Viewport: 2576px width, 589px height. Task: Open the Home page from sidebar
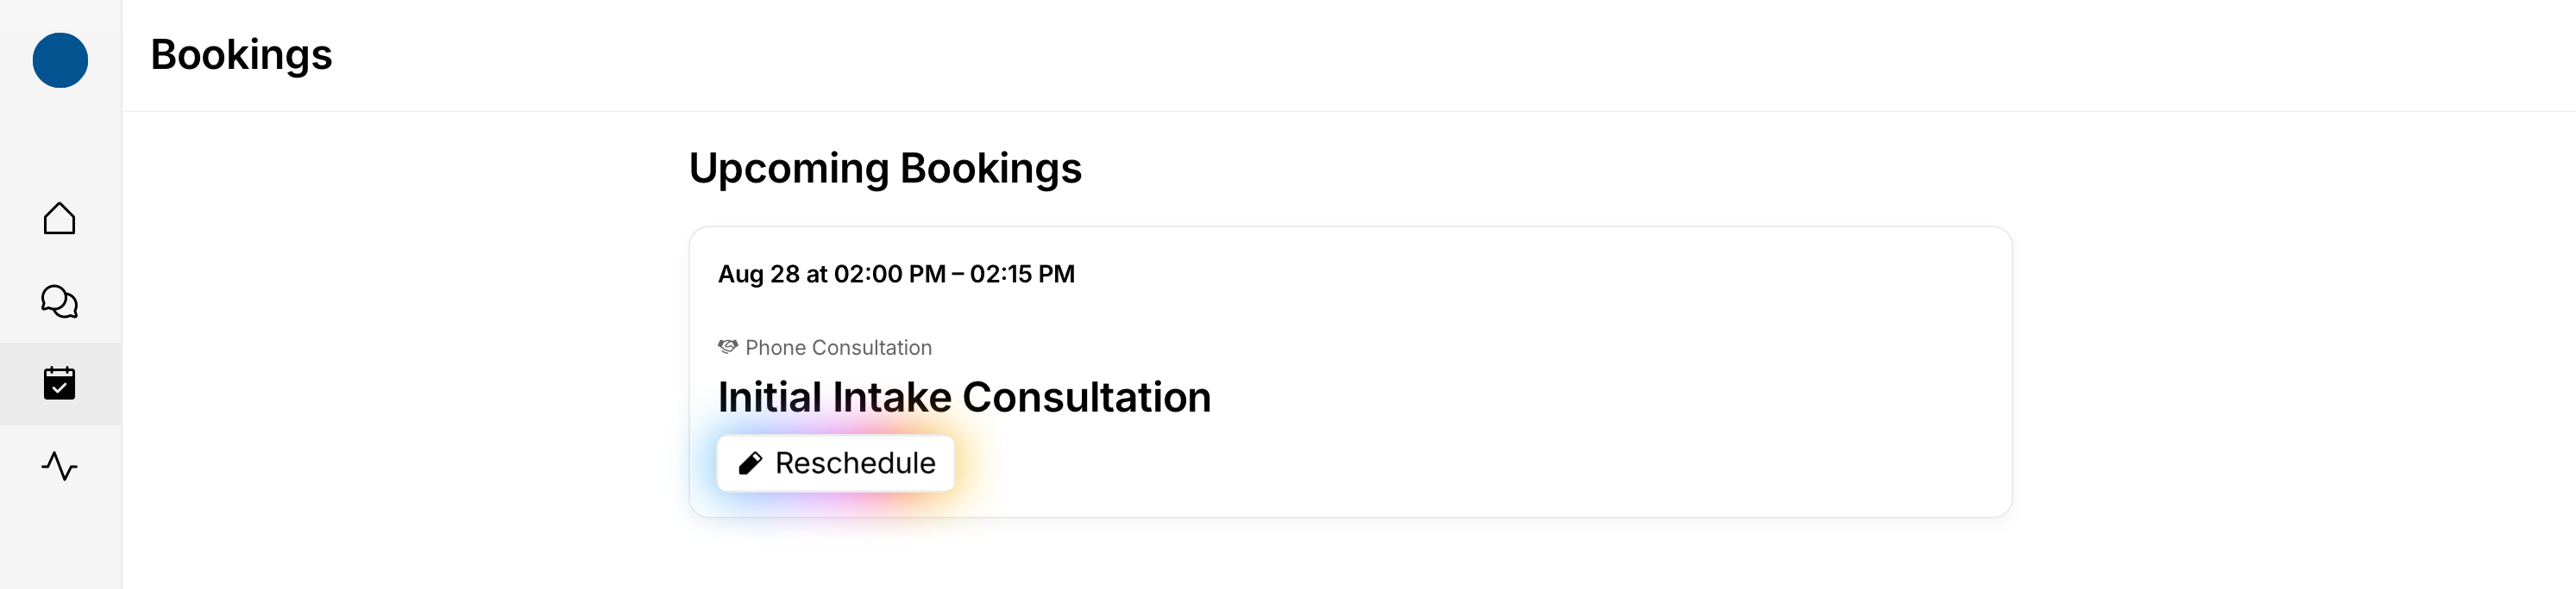tap(60, 219)
